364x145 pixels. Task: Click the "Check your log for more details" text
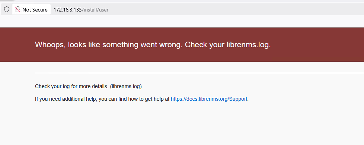pyautogui.click(x=72, y=87)
